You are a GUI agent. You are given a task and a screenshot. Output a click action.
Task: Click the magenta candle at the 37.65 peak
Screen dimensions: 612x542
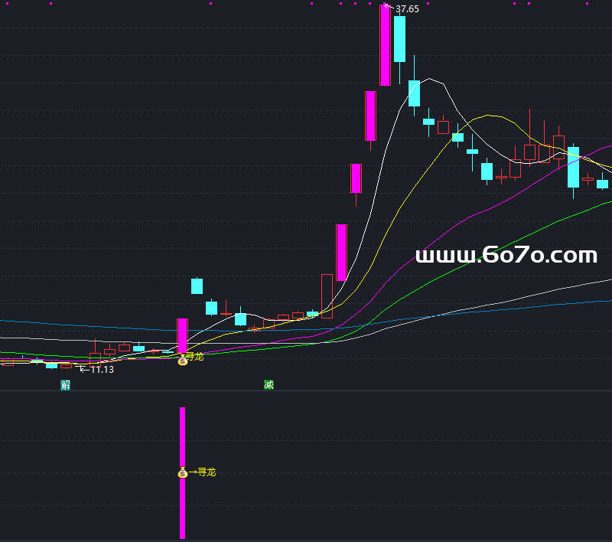point(385,45)
